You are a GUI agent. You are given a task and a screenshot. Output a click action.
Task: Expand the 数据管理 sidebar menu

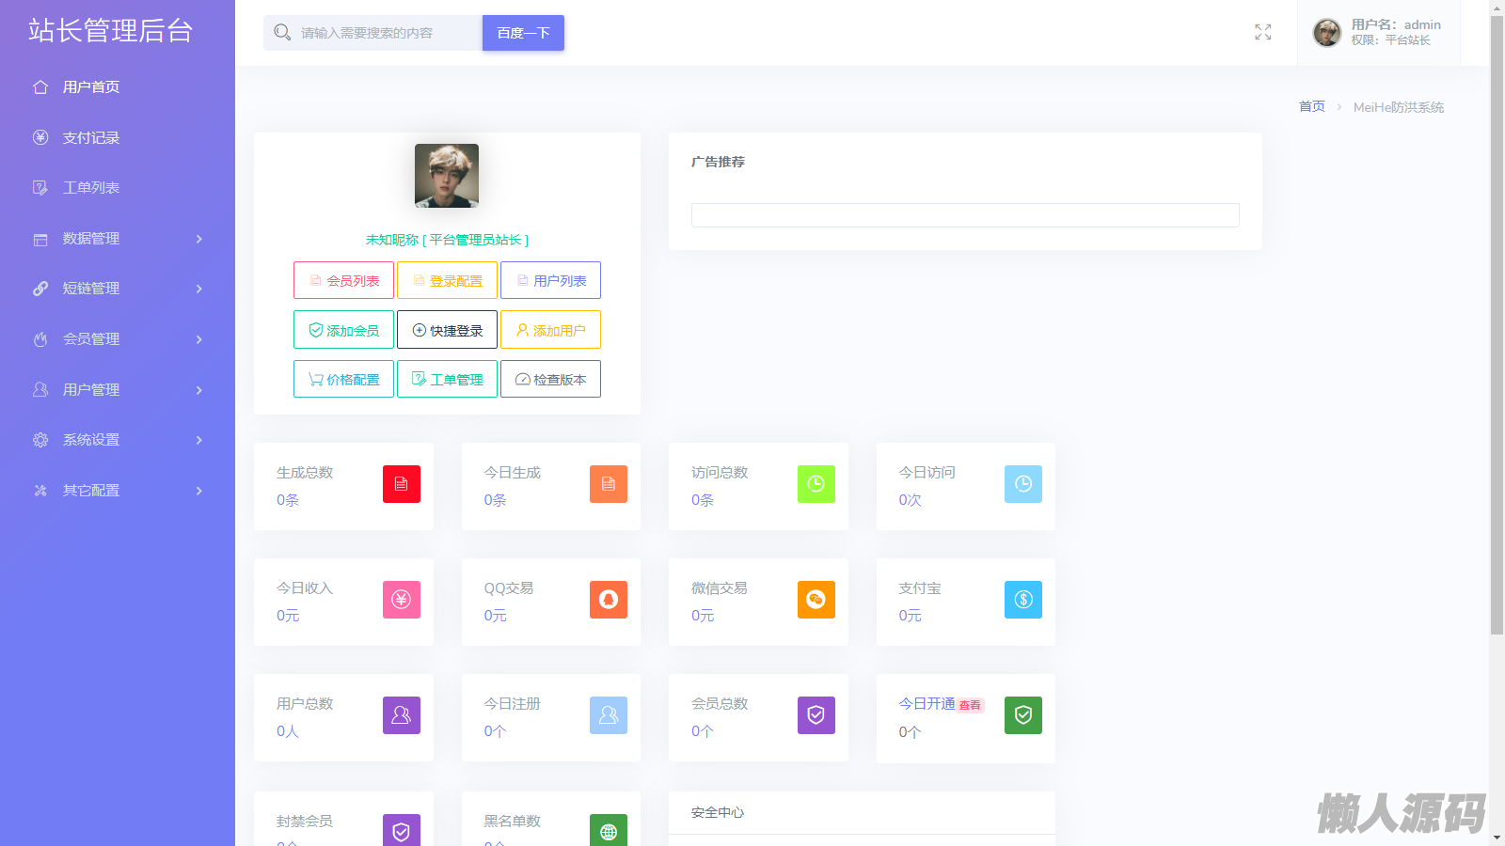(x=118, y=239)
